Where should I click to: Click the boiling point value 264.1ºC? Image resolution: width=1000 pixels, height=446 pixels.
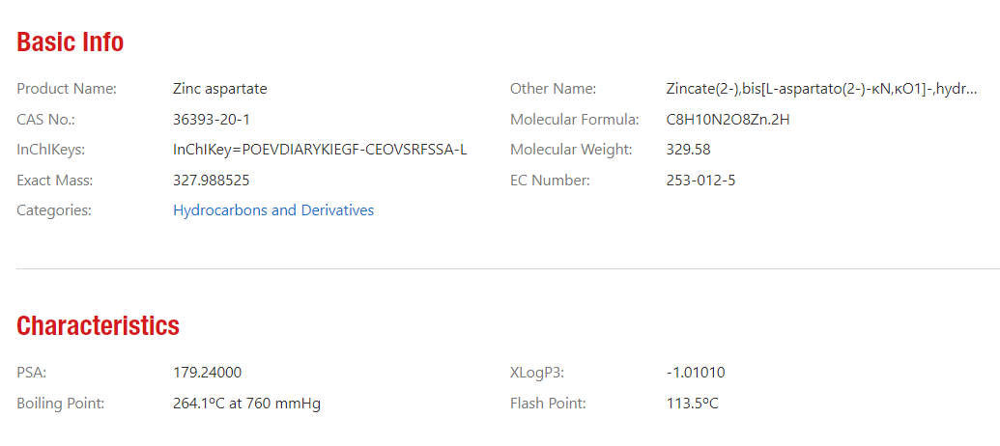[x=246, y=404]
